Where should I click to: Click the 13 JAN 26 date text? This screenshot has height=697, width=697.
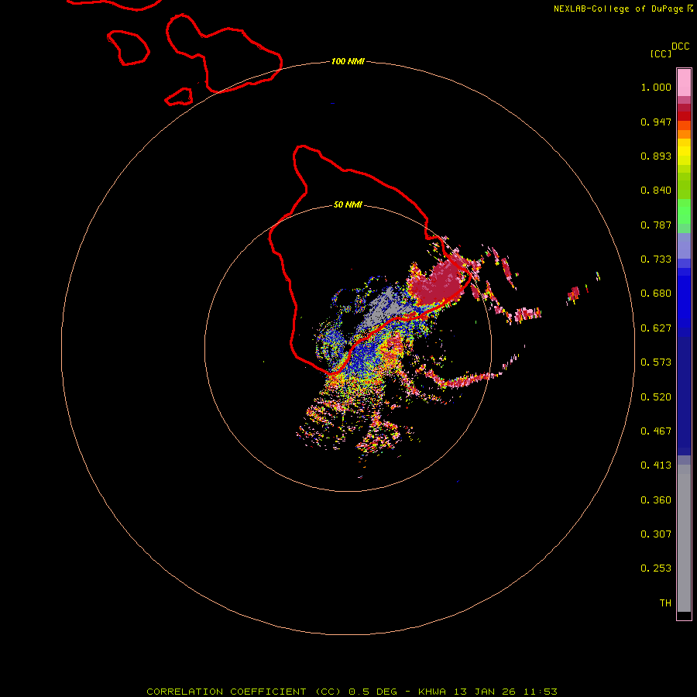pyautogui.click(x=485, y=692)
